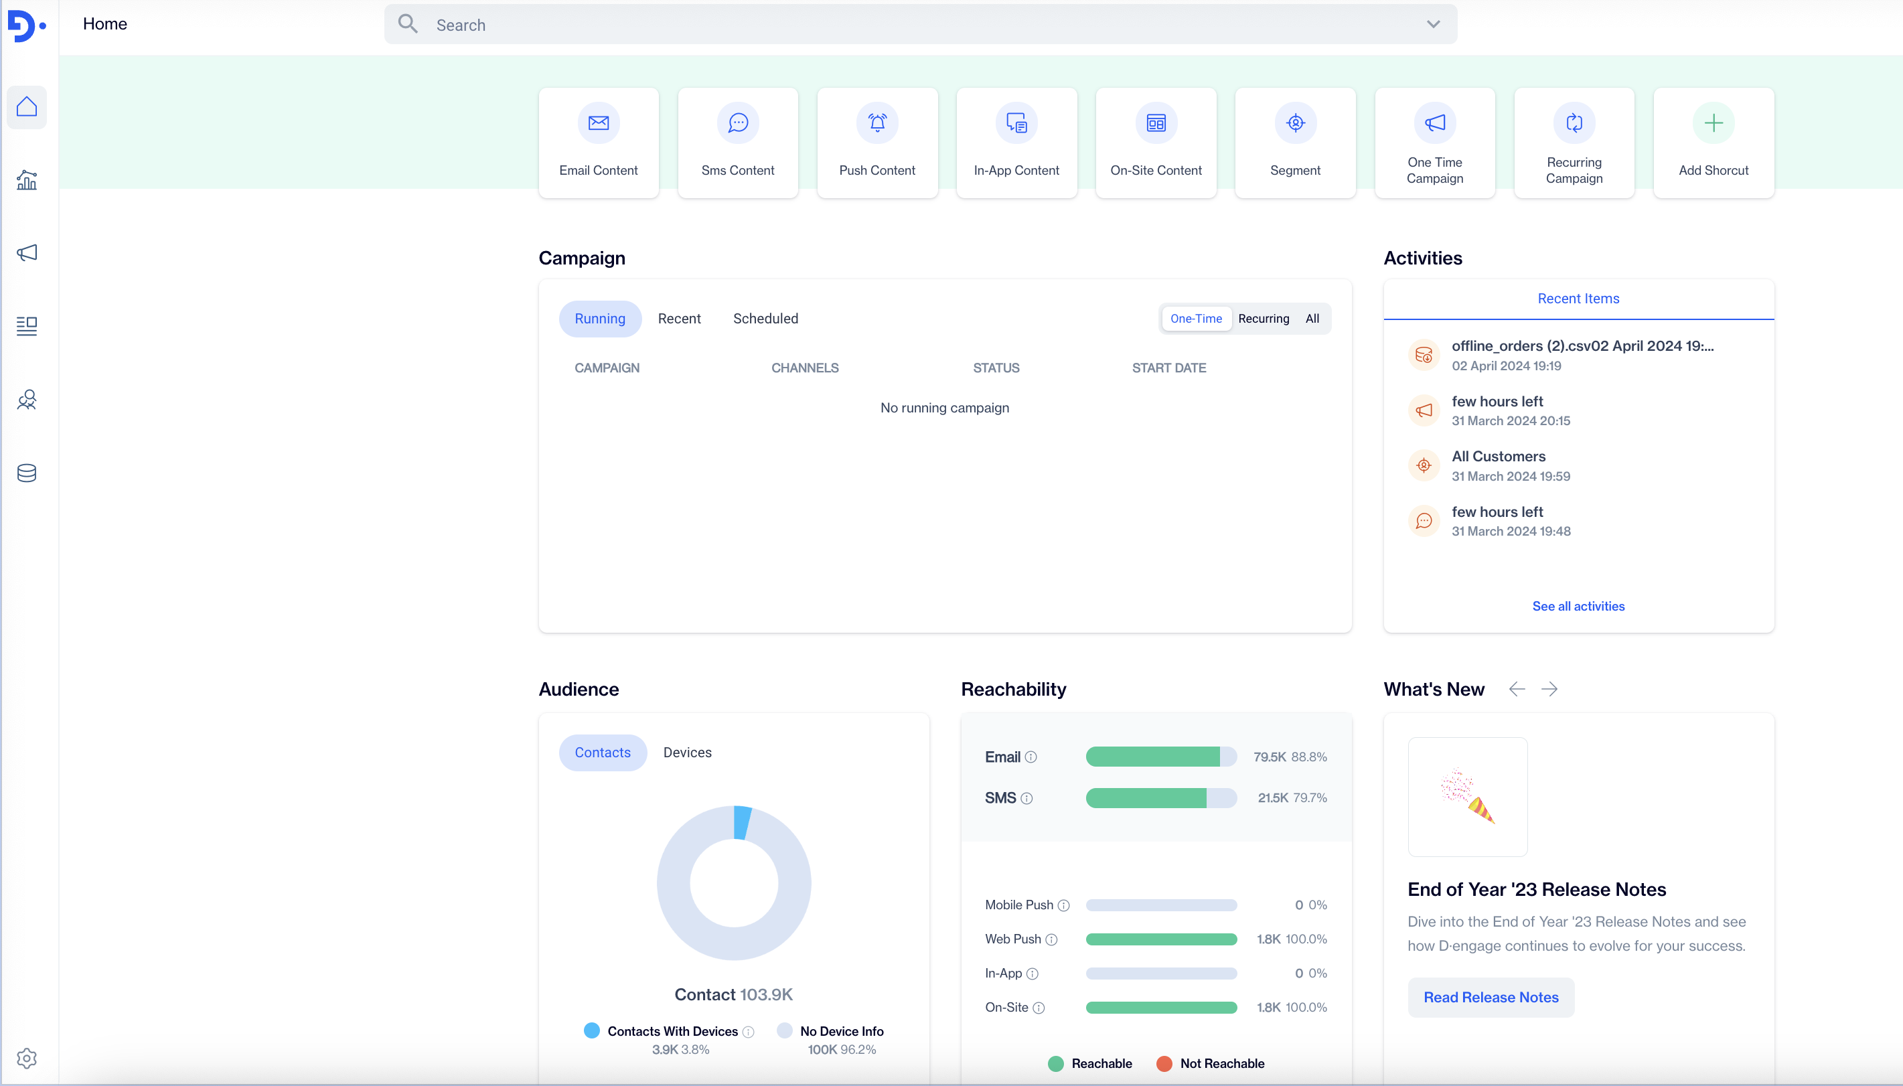Select One-Time campaign filter
Image resolution: width=1903 pixels, height=1086 pixels.
click(1195, 319)
